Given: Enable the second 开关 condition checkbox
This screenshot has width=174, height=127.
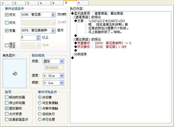Looking at the screenshot, I should pos(7,22).
